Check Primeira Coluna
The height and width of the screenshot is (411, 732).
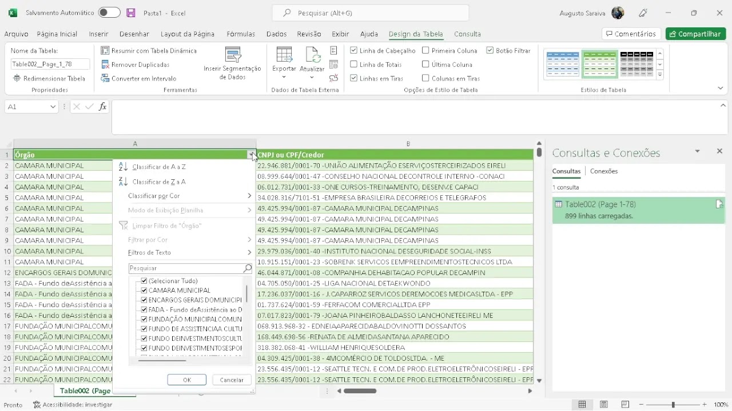(x=425, y=51)
